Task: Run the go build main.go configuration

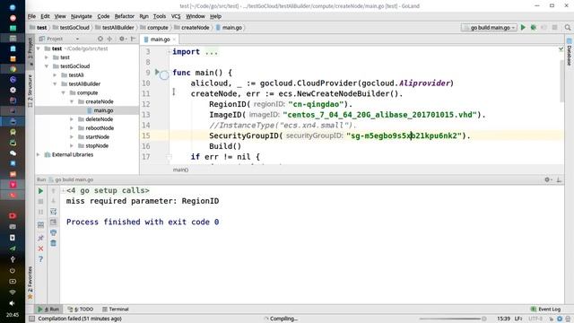Action: tap(523, 28)
